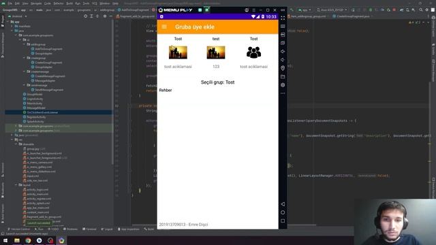Screen dimensions: 436x245
Task: Open the hamburger menu in Gruba uye ekle
Action: point(164,27)
